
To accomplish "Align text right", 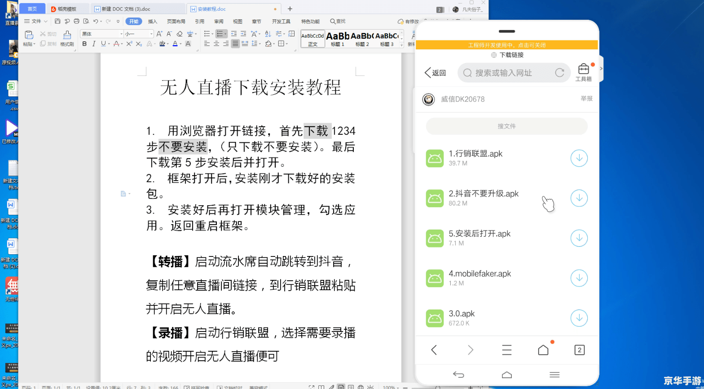I will click(226, 44).
